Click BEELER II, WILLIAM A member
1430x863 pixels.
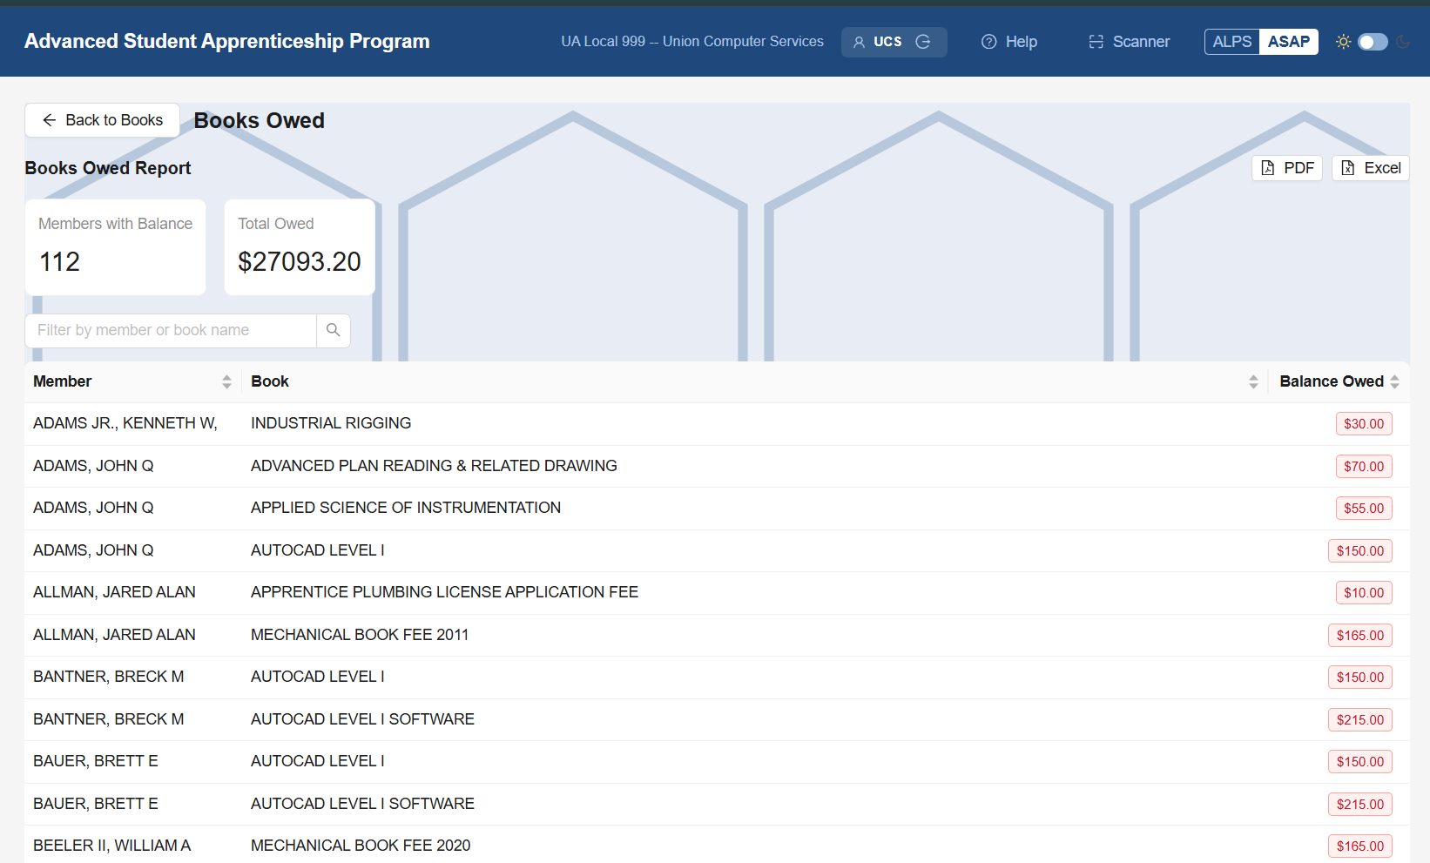pos(111,846)
